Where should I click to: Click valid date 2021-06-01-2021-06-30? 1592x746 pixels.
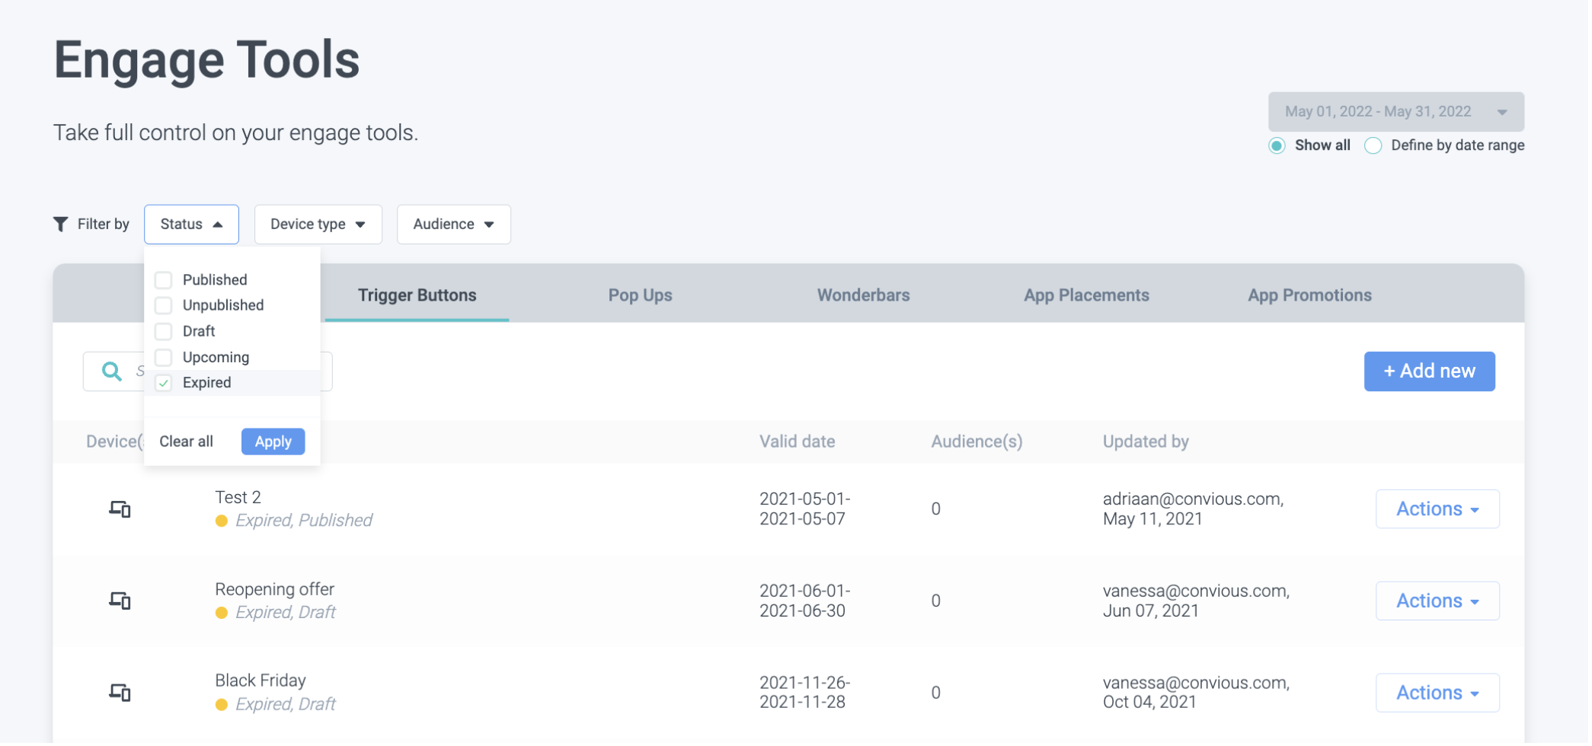click(x=804, y=601)
